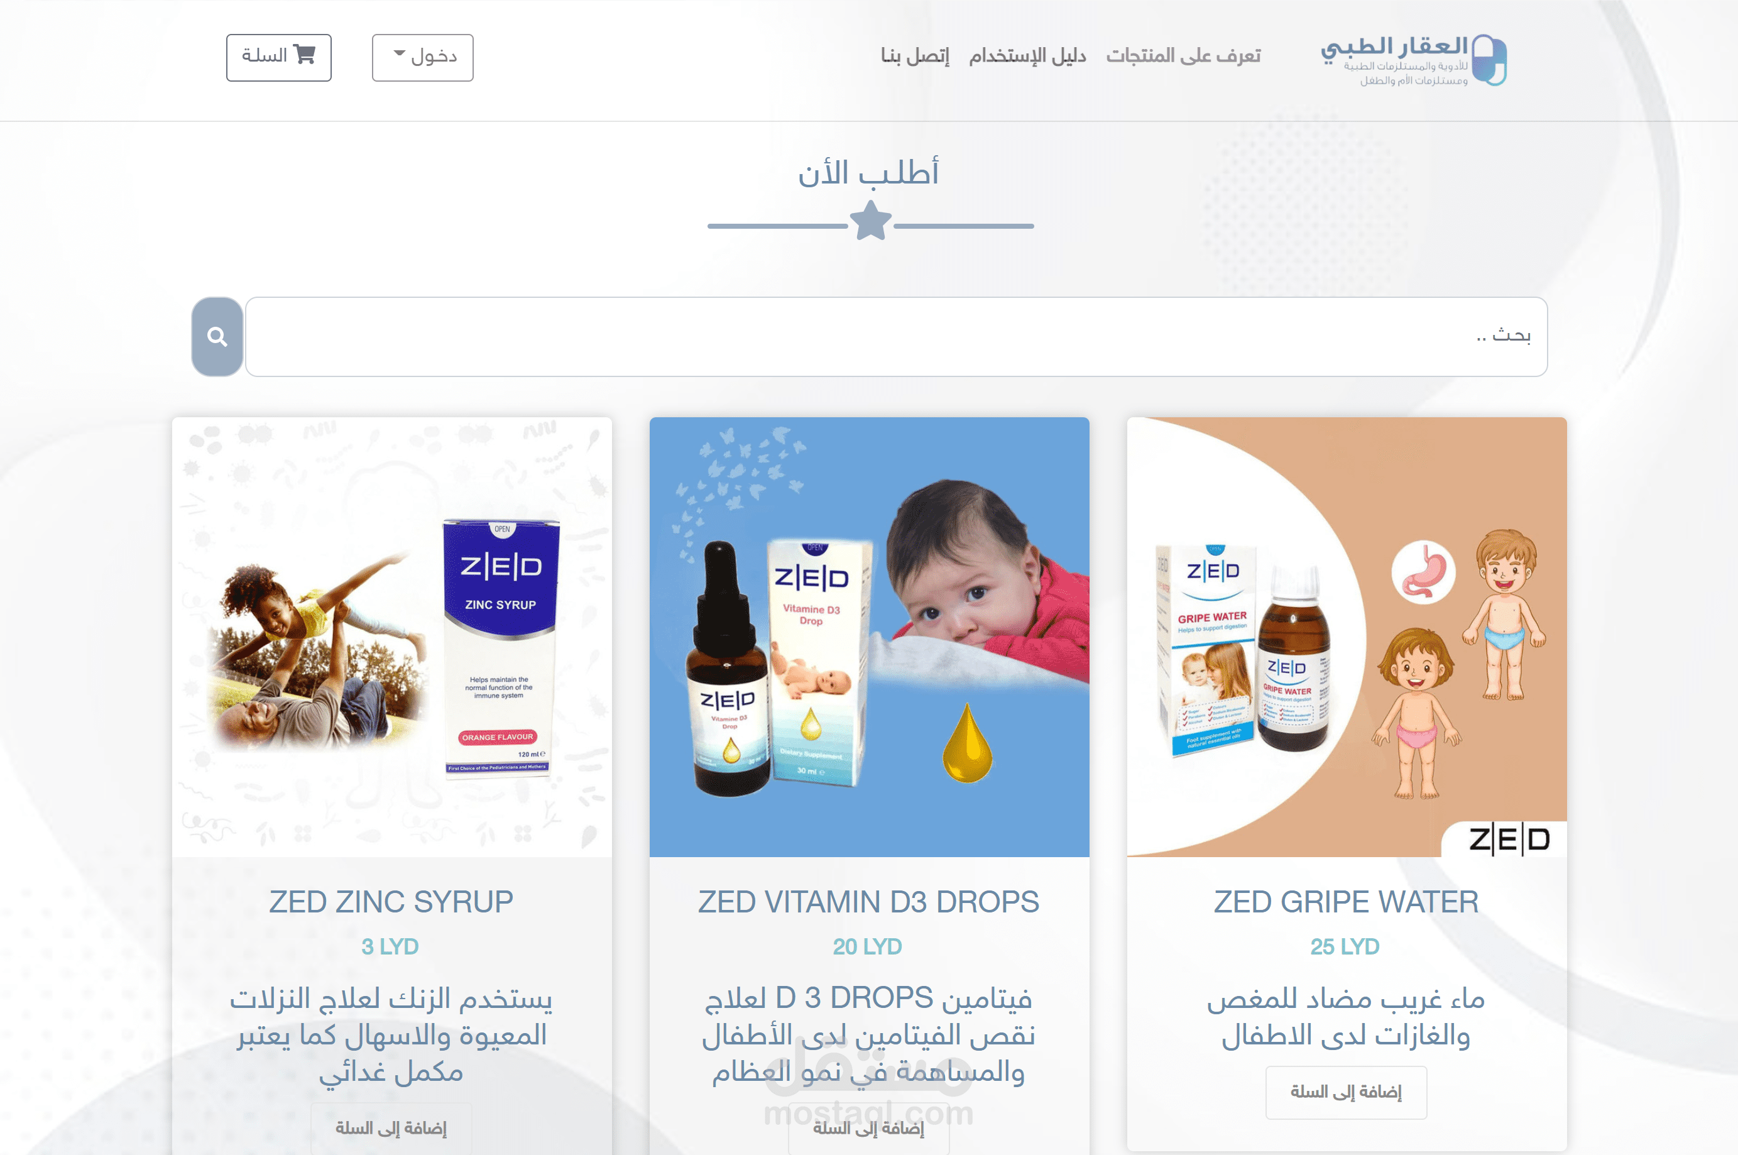Open the ZED ZINC SYRUP product image
The height and width of the screenshot is (1155, 1738).
point(392,637)
